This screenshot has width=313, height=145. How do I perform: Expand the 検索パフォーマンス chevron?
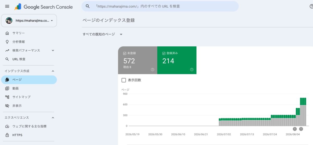[53, 50]
